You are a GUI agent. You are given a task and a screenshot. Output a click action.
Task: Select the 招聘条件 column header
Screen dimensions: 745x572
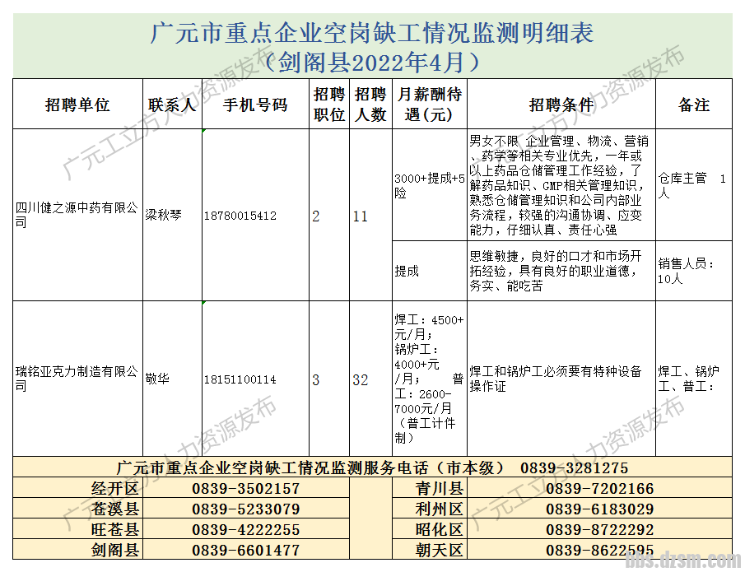tap(561, 105)
